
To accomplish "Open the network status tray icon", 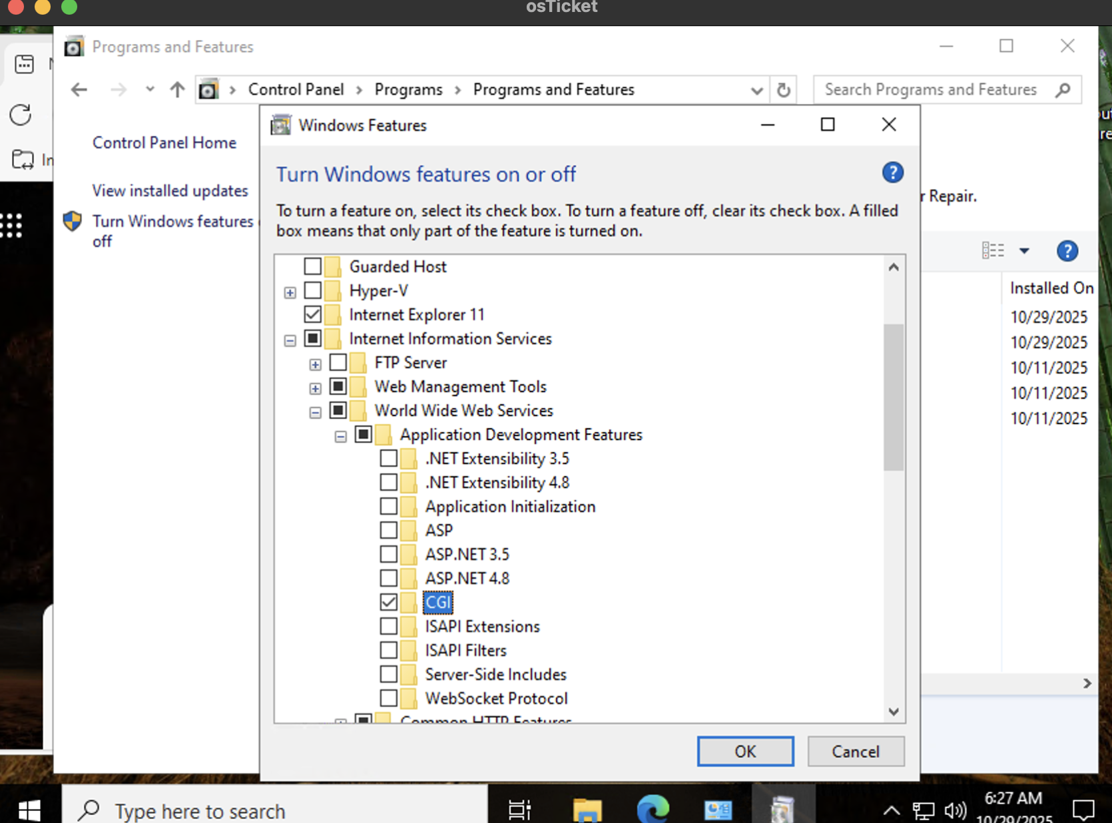I will 923,810.
